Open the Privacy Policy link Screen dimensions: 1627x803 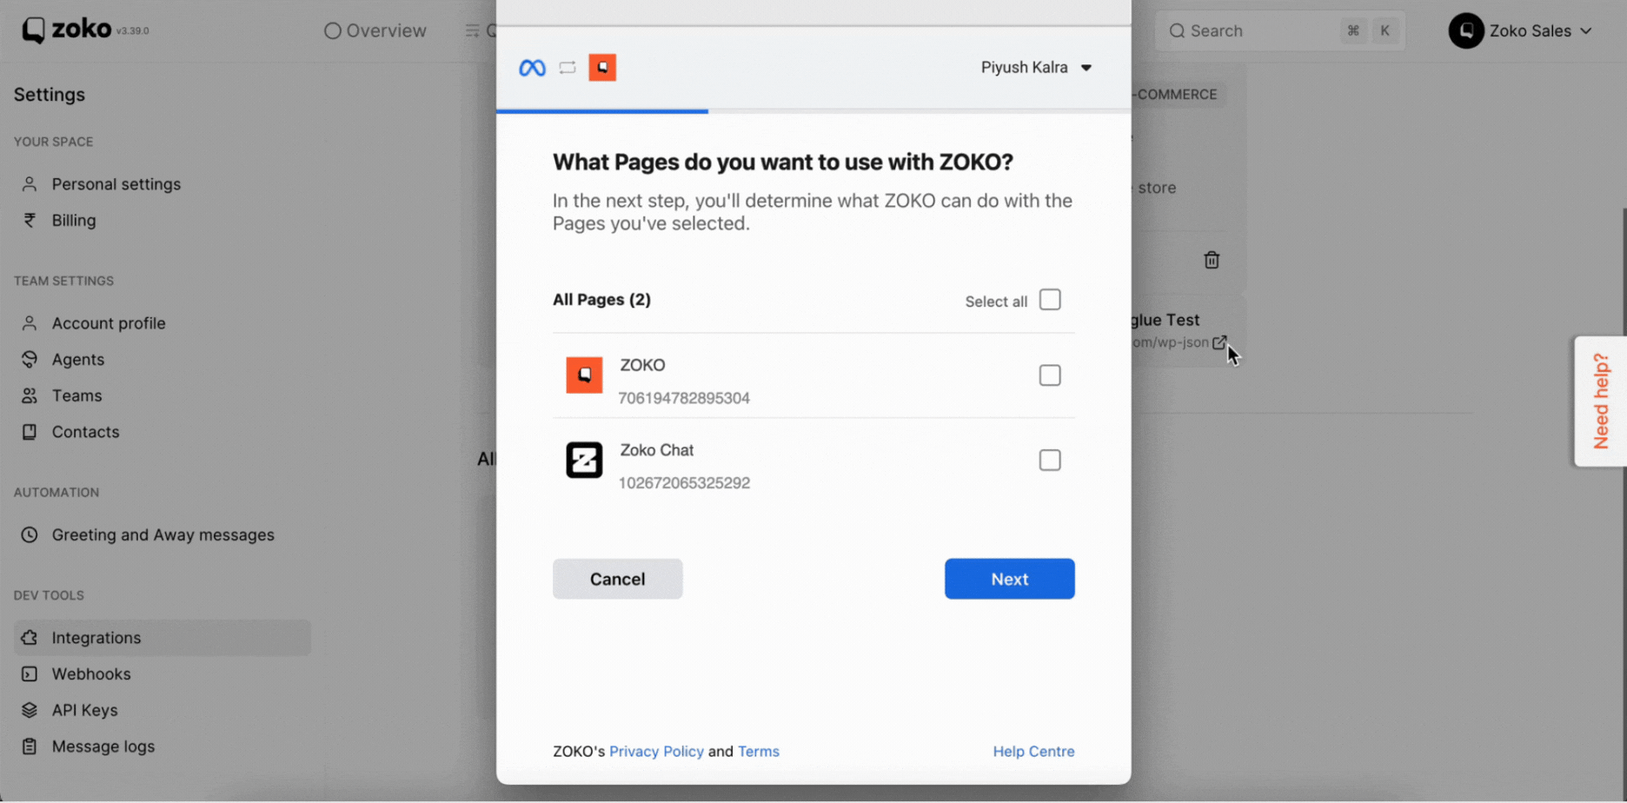coord(656,752)
